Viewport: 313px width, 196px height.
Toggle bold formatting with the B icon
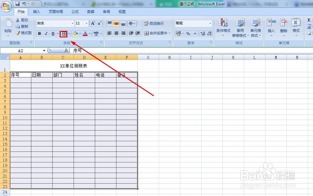pyautogui.click(x=39, y=33)
